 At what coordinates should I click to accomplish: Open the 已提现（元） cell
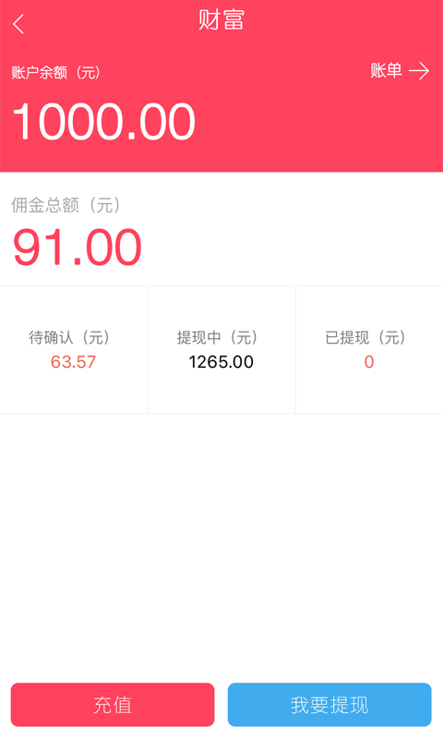369,350
